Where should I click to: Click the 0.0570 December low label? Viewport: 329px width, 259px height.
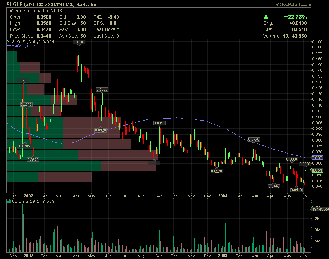pyautogui.click(x=216, y=171)
